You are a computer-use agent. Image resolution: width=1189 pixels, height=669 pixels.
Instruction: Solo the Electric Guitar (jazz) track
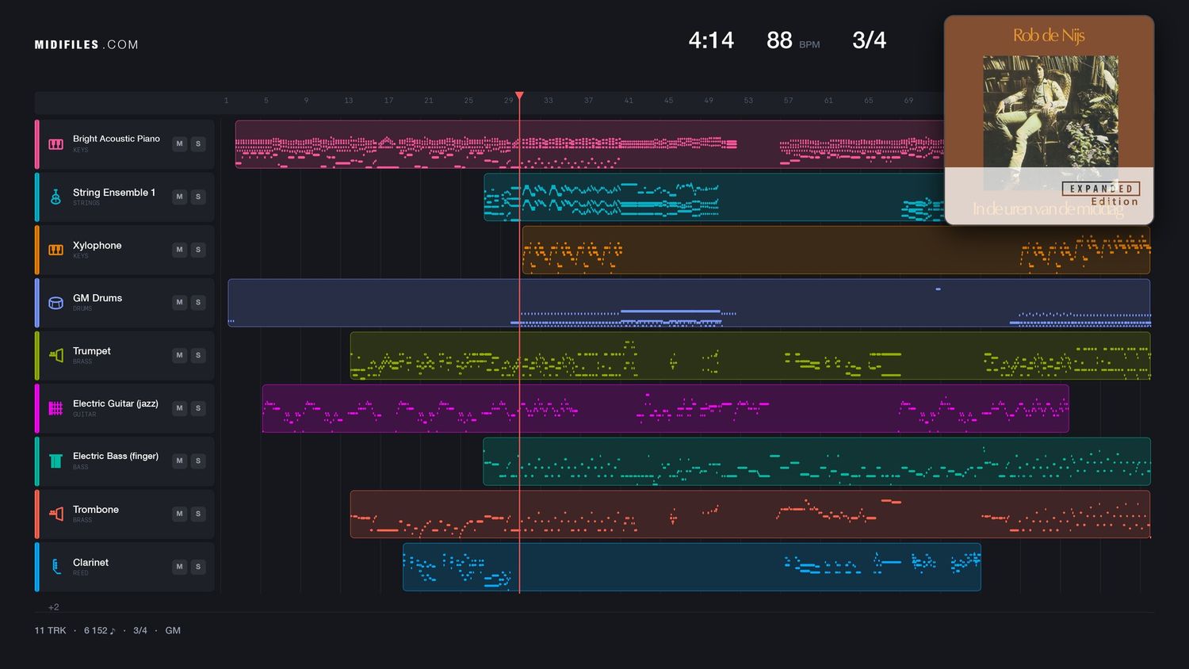(x=198, y=408)
